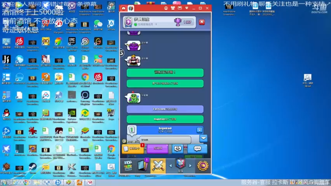Viewport: 331px width, 186px height.
Task: Open the Control Panel desktop icon
Action: [x=7, y=43]
